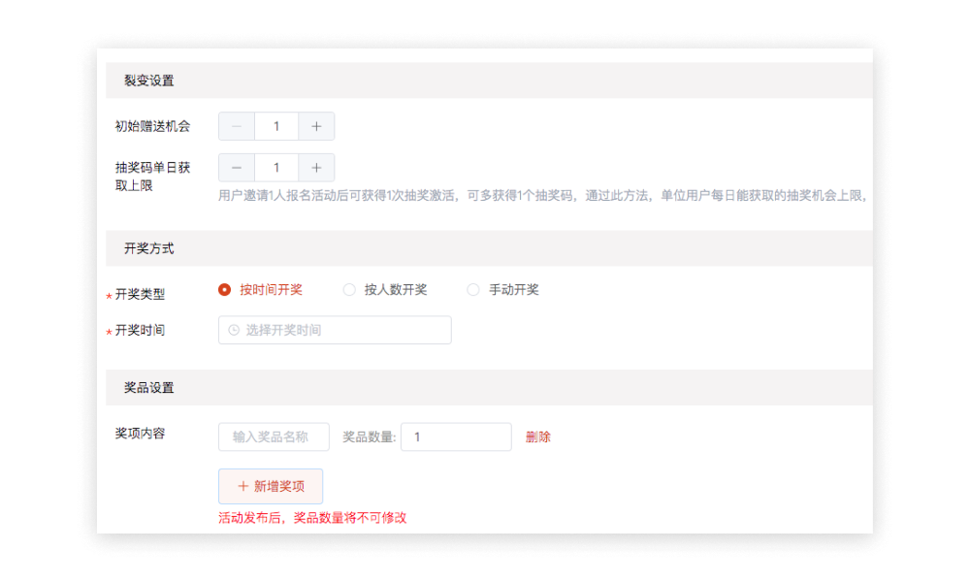The image size is (970, 582).
Task: Select the 手动开奖 radio option
Action: [472, 289]
